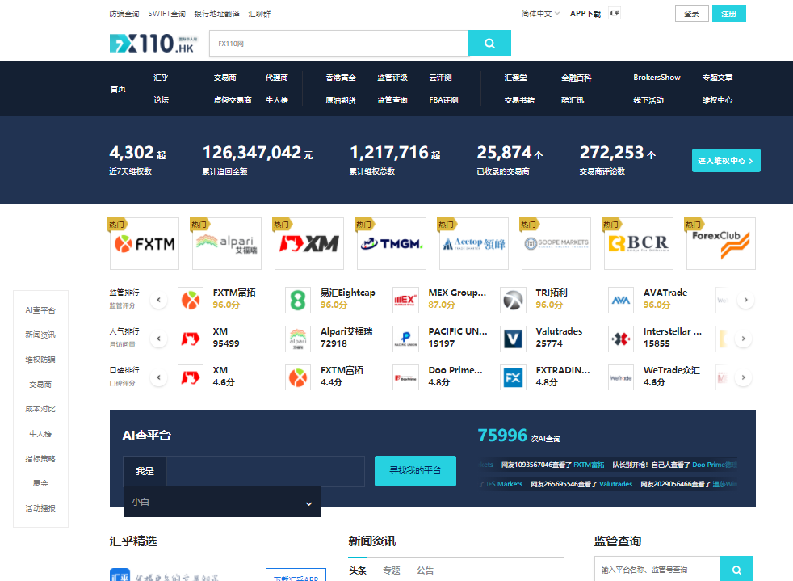Switch to the 专题 news tab

[392, 570]
